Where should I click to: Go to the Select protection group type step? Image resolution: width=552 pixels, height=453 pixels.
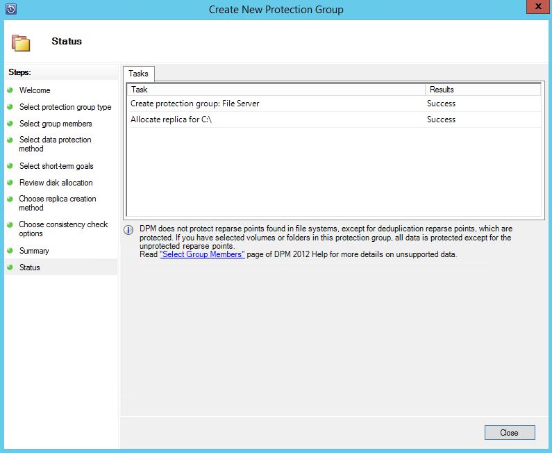[65, 107]
